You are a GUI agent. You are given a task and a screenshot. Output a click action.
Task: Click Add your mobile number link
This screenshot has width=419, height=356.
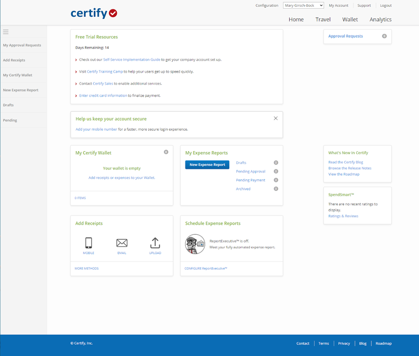click(96, 129)
